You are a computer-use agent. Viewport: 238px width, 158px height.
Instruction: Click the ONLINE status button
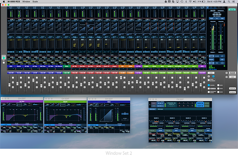[x=232, y=10]
